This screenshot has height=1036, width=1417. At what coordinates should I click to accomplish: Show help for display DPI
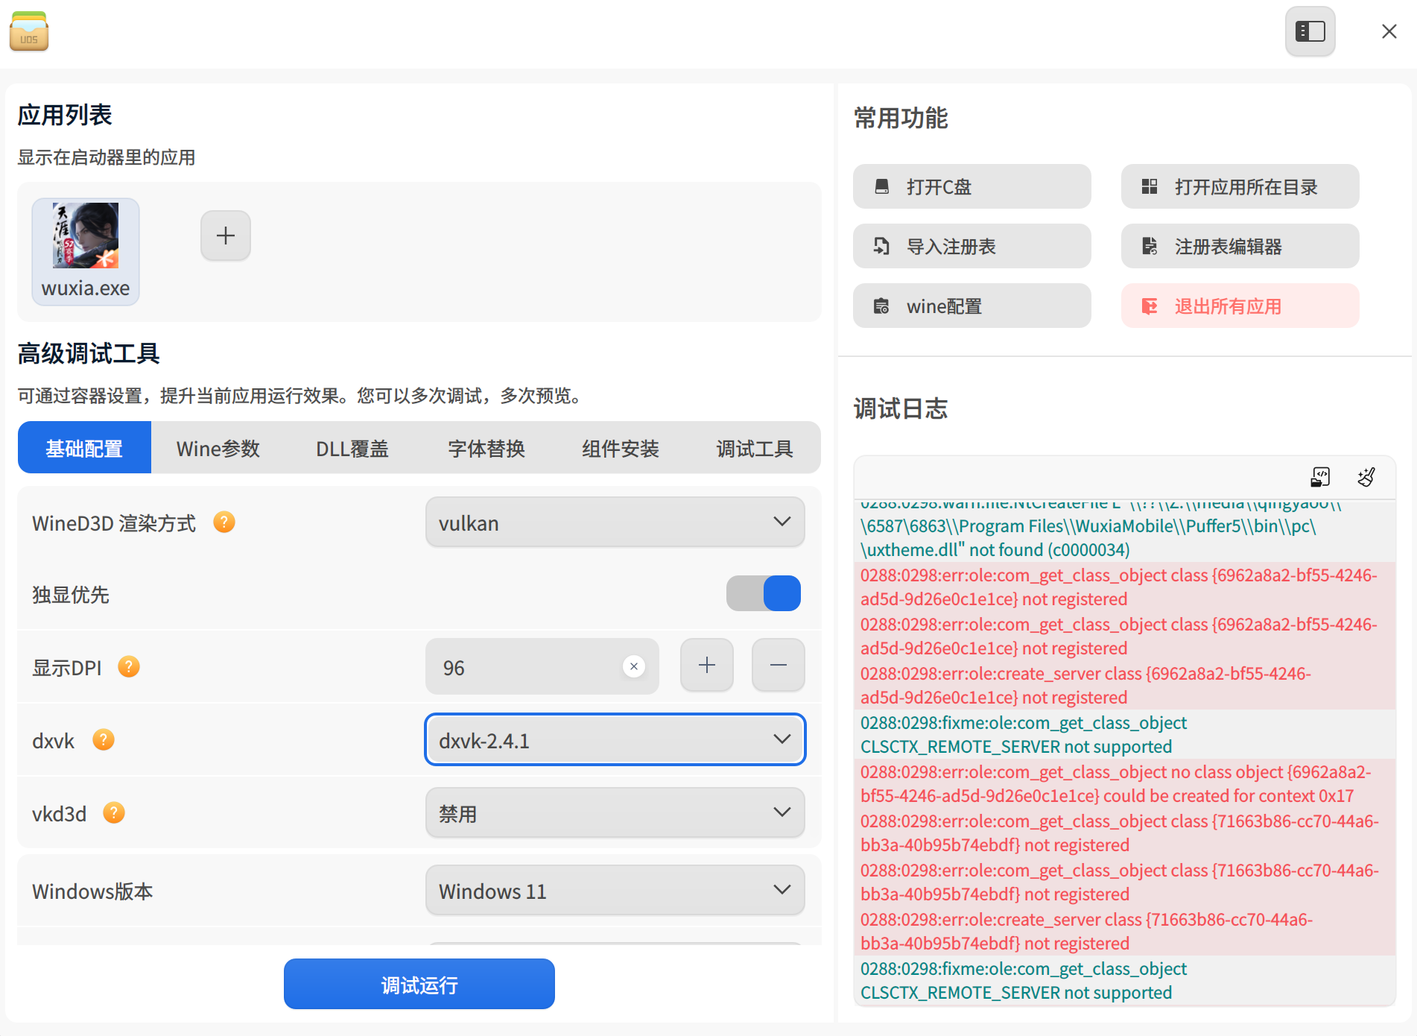pyautogui.click(x=129, y=666)
